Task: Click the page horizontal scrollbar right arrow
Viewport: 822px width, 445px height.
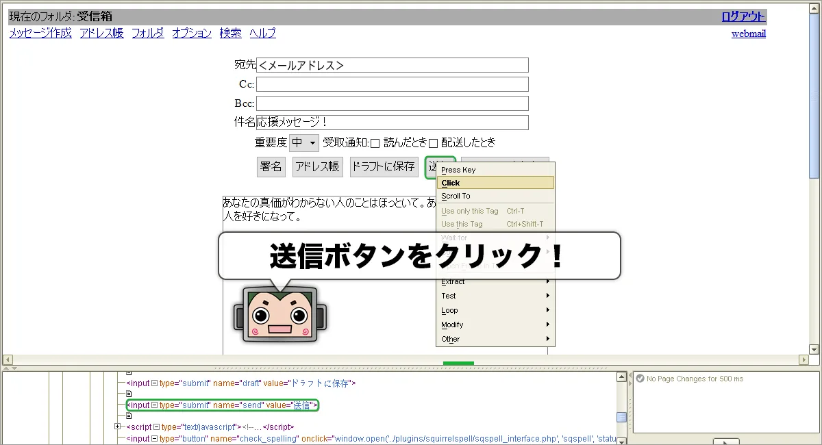Action: 804,360
